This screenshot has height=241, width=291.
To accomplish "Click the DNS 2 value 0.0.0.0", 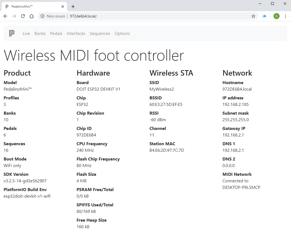I will click(x=228, y=165).
